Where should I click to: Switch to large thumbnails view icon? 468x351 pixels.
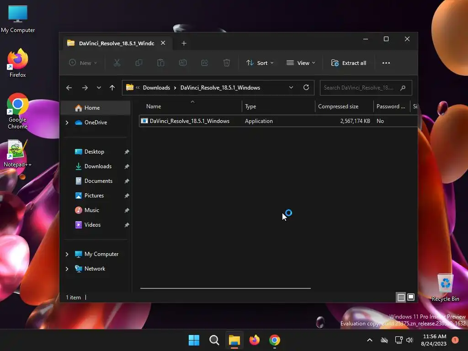pos(411,297)
